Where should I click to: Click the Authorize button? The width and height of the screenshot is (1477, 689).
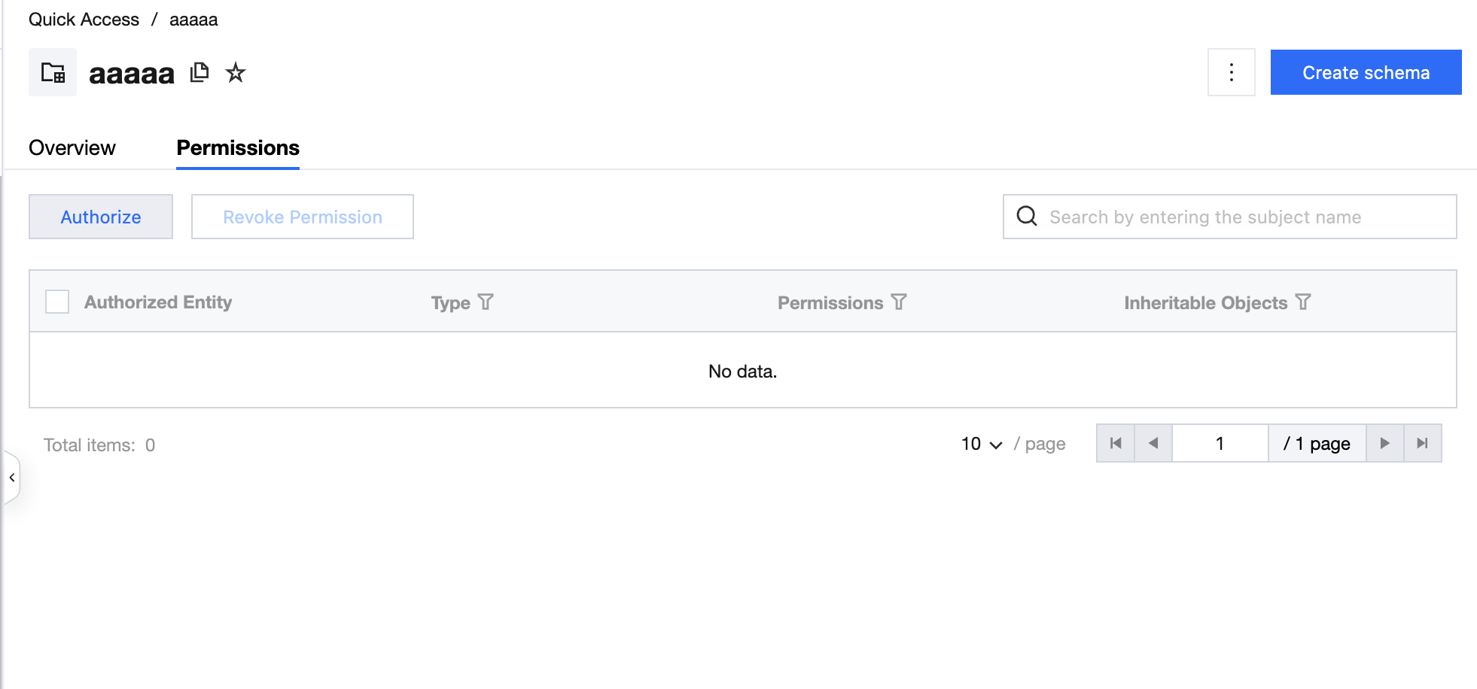101,217
